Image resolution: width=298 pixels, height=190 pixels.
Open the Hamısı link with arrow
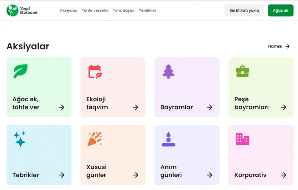[x=279, y=46]
